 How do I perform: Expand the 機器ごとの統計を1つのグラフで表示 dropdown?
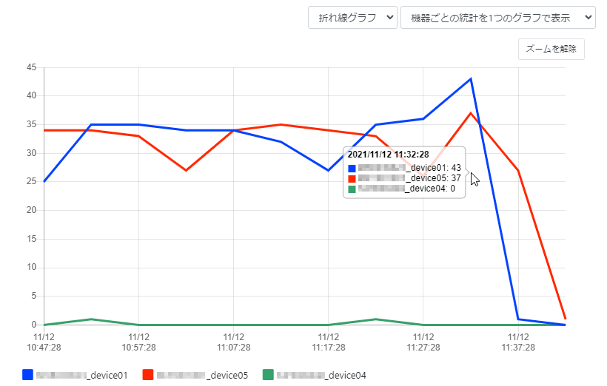coord(497,18)
